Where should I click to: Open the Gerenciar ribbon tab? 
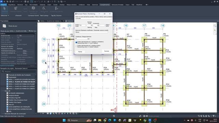(95, 4)
